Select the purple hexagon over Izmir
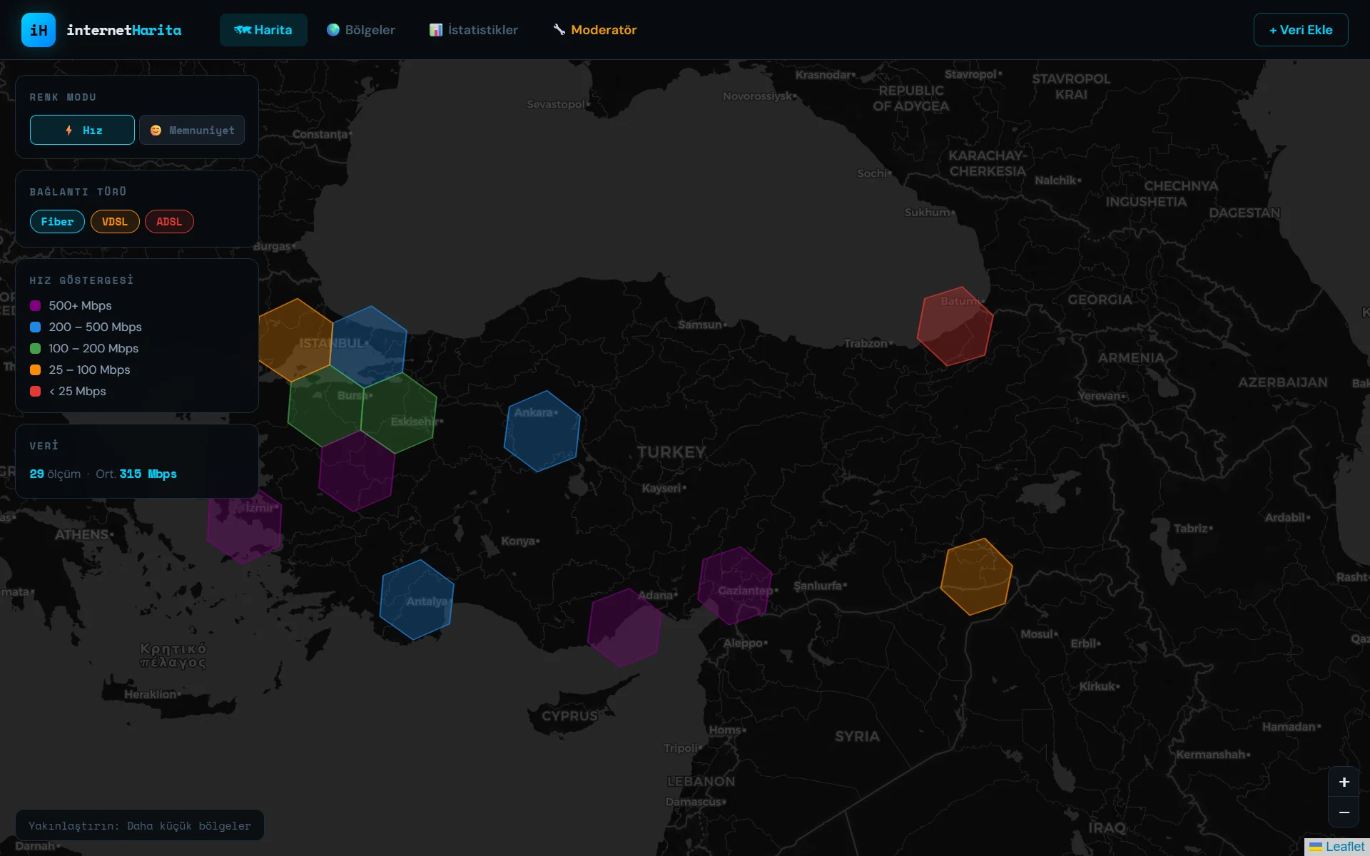This screenshot has height=856, width=1370. coord(245,529)
